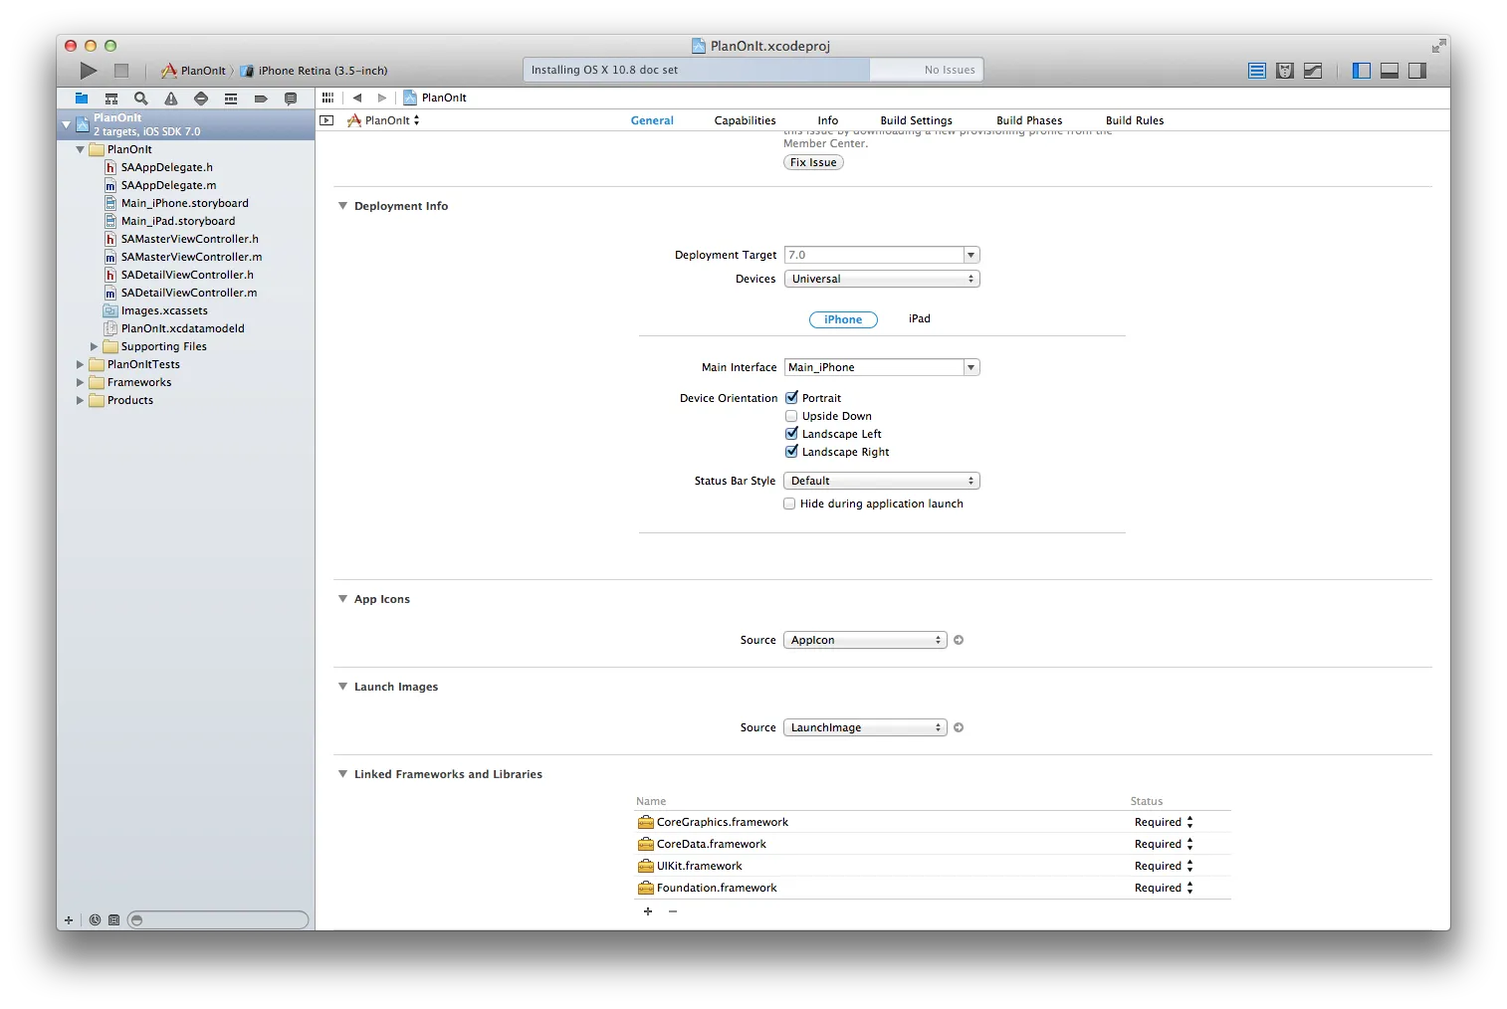Open the Test navigator

pos(201,99)
